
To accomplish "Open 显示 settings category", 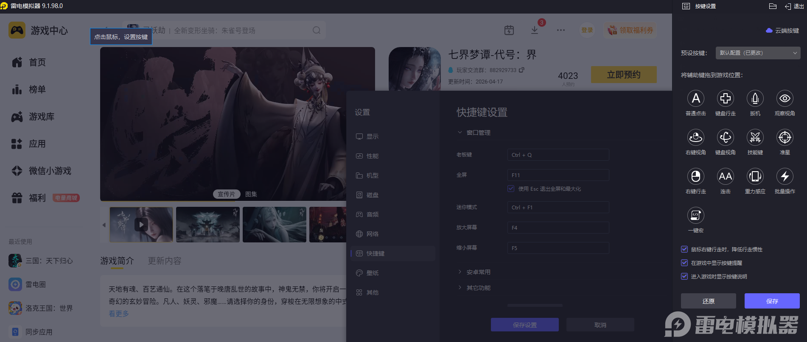I will click(393, 136).
